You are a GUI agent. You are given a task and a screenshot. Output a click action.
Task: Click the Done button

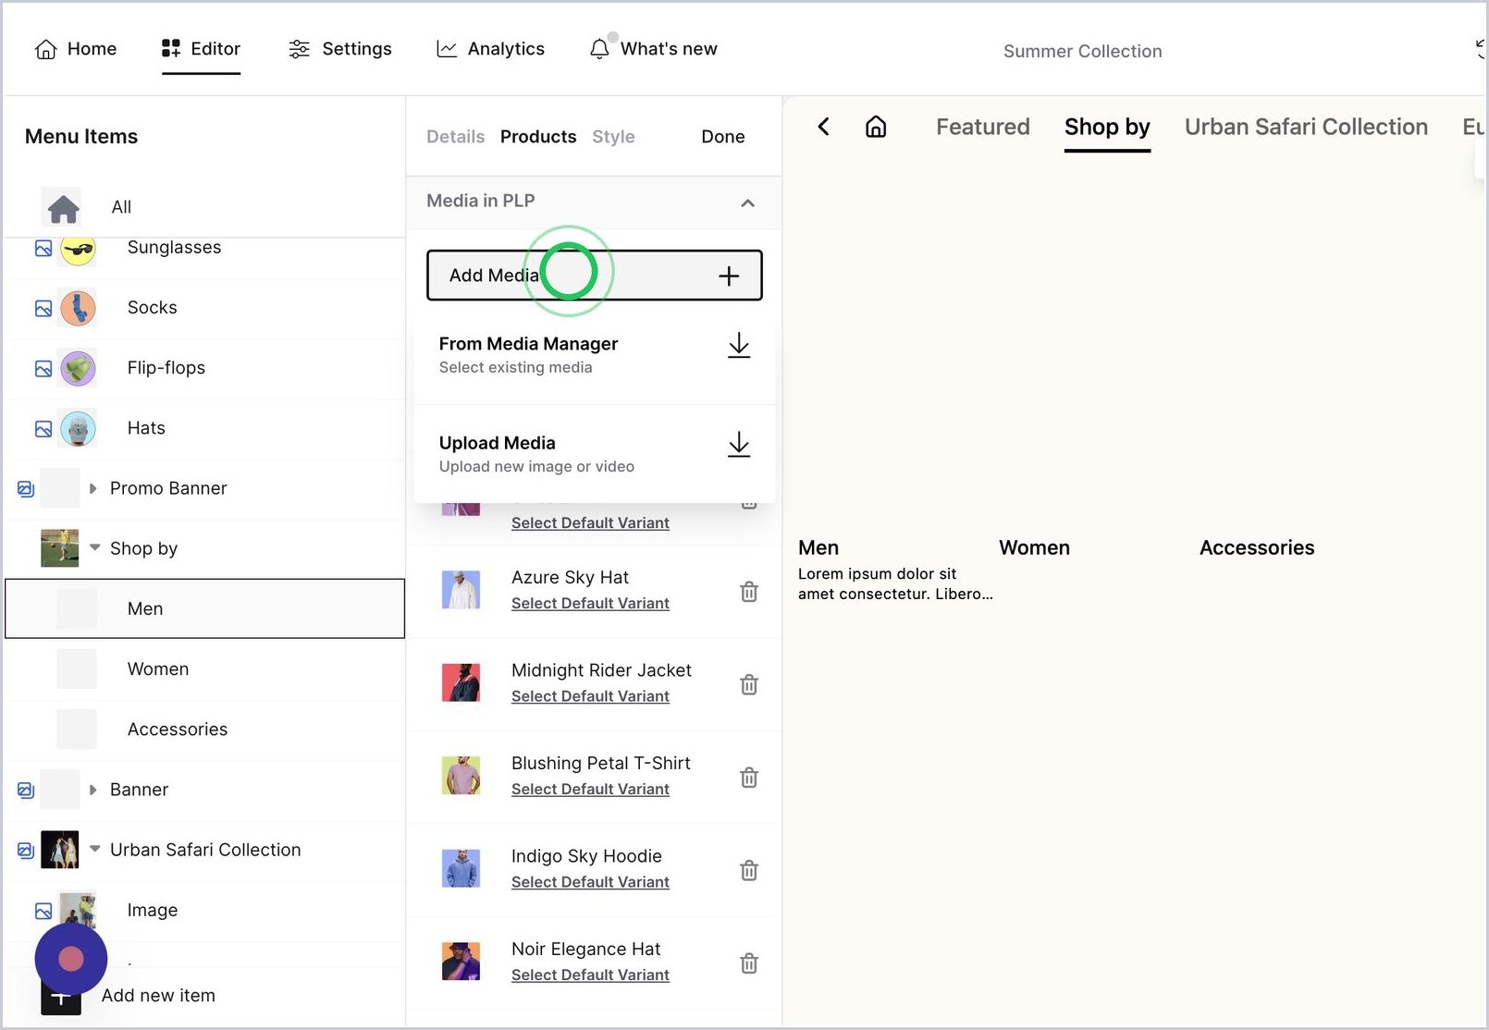pos(722,137)
